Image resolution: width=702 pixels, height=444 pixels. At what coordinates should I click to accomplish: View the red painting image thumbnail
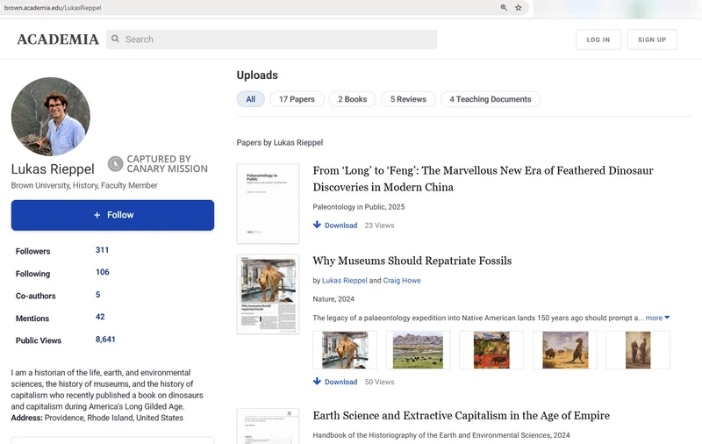[491, 350]
